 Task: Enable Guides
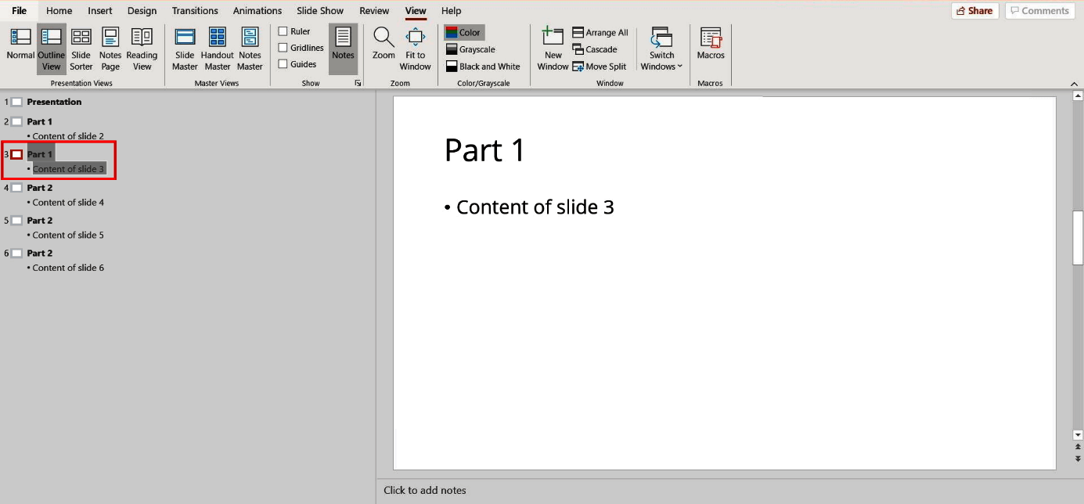click(x=283, y=63)
